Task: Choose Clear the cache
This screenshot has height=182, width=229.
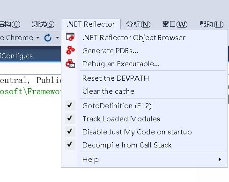Action: pos(108,91)
